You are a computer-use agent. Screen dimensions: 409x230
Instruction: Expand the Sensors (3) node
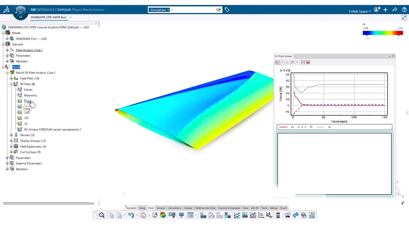(x=11, y=135)
